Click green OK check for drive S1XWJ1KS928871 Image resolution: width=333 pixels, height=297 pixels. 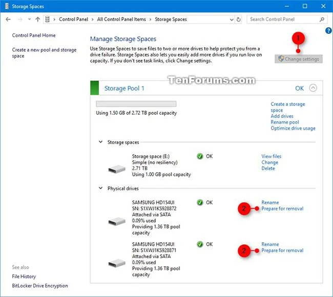click(x=200, y=244)
